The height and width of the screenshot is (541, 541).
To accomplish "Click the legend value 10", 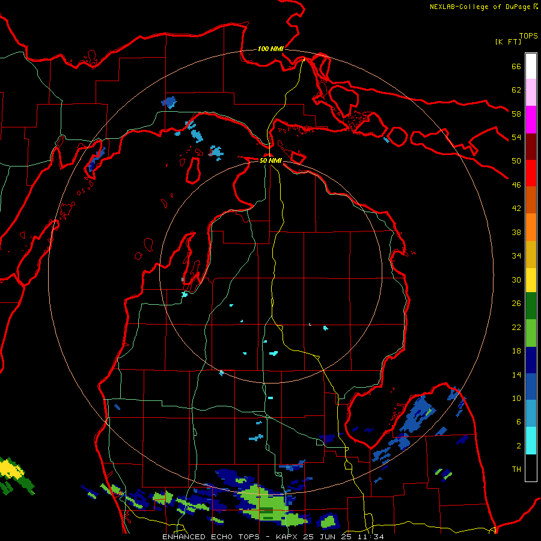I will click(516, 399).
